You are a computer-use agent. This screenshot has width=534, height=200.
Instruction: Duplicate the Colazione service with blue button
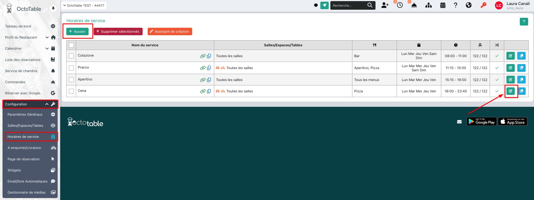coord(521,56)
